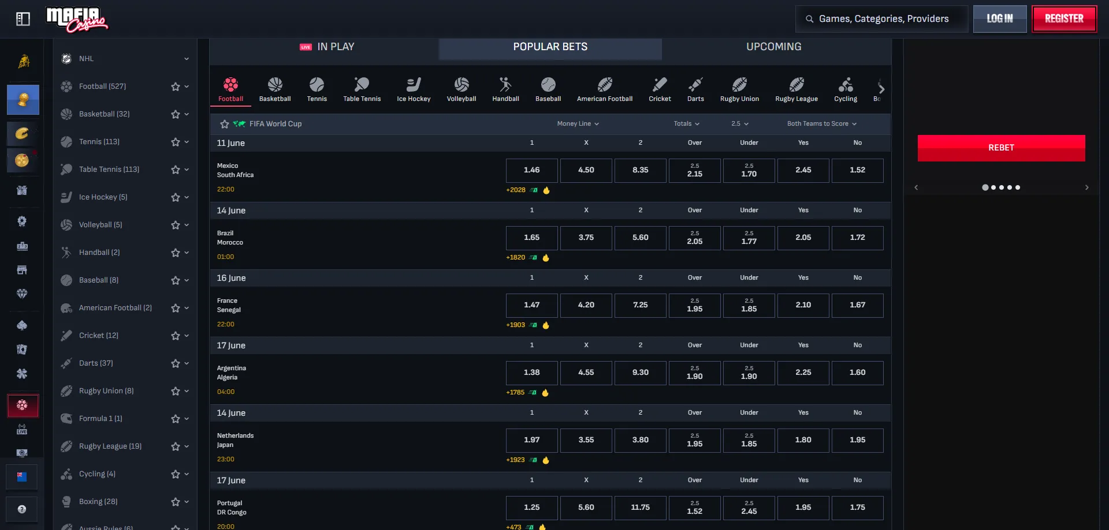The width and height of the screenshot is (1109, 530).
Task: Expand the Handball (2) chevron
Action: 187,253
